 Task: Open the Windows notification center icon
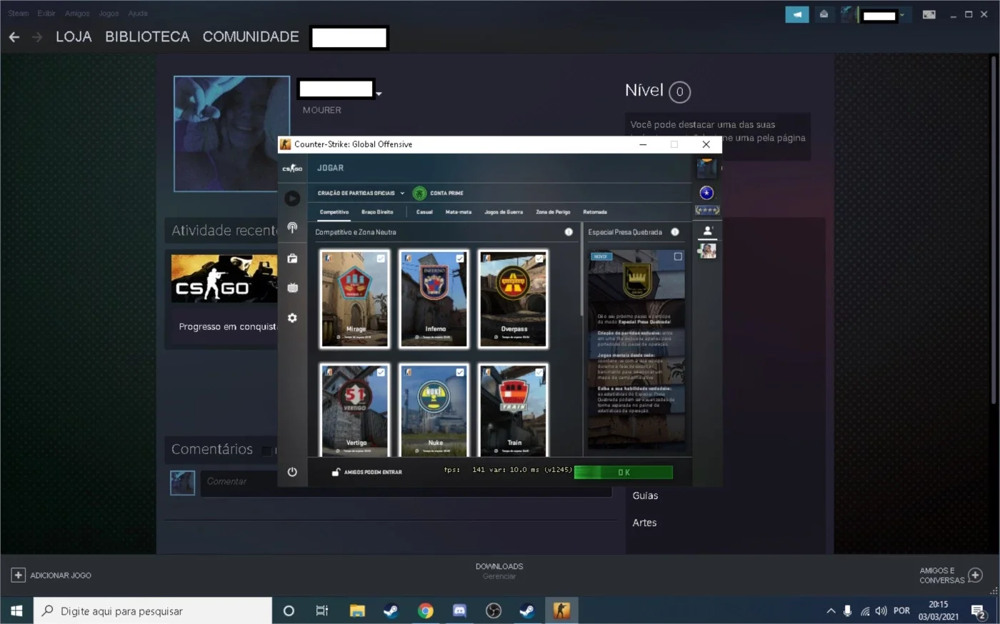(x=979, y=611)
